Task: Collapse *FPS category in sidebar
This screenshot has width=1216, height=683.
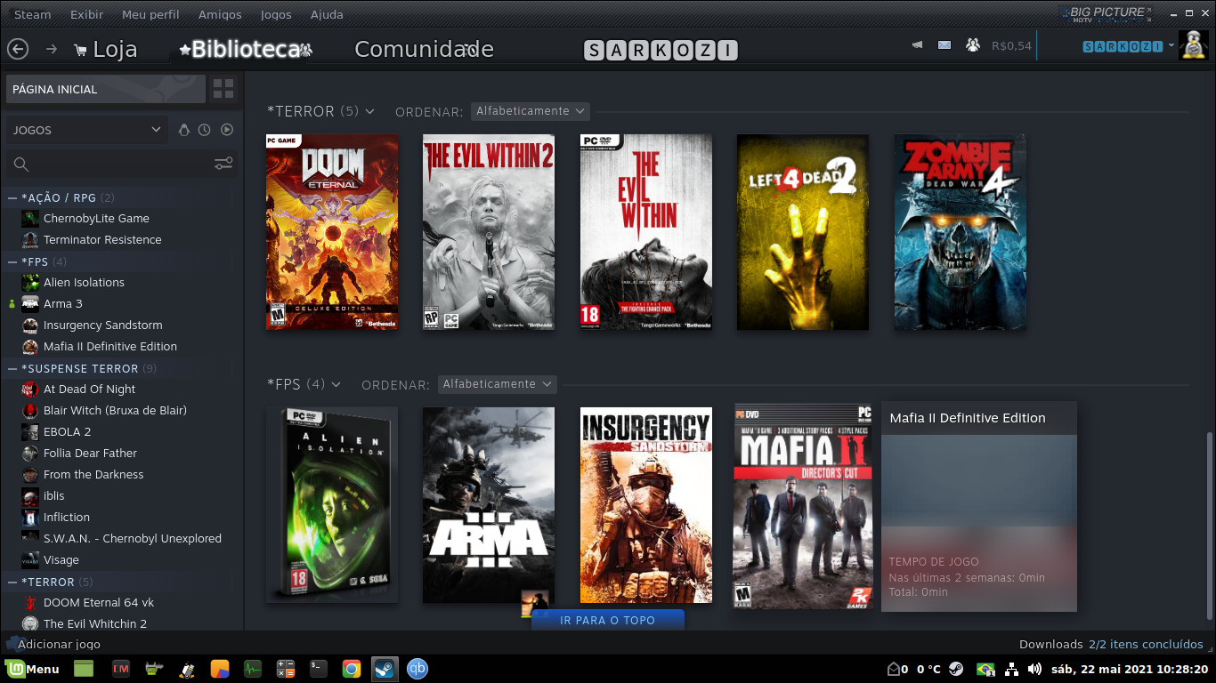Action: 12,261
